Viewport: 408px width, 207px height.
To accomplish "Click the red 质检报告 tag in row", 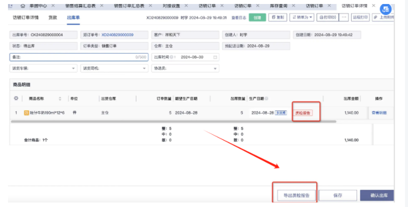I will click(303, 113).
